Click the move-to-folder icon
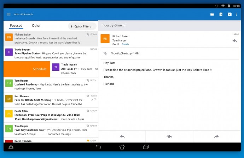The height and width of the screenshot is (158, 244). coord(212,14)
